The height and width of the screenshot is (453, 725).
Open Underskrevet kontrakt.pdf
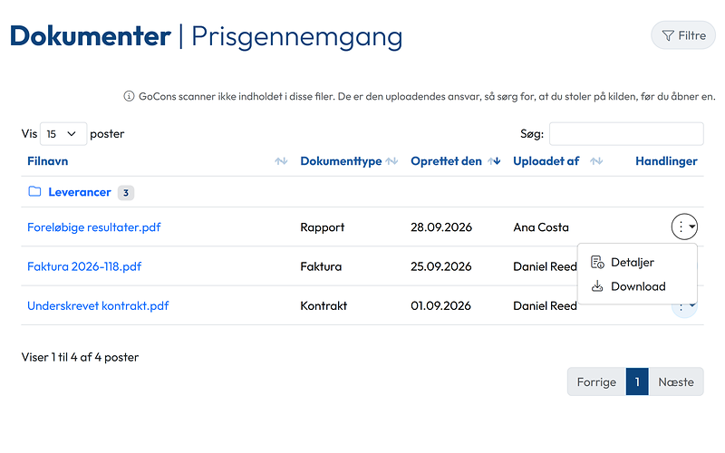pos(98,306)
